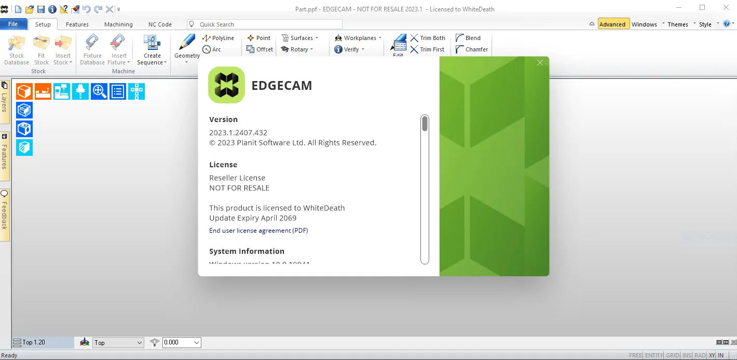Click the list document workflow icon
Screen dimensions: 737x360
[118, 91]
